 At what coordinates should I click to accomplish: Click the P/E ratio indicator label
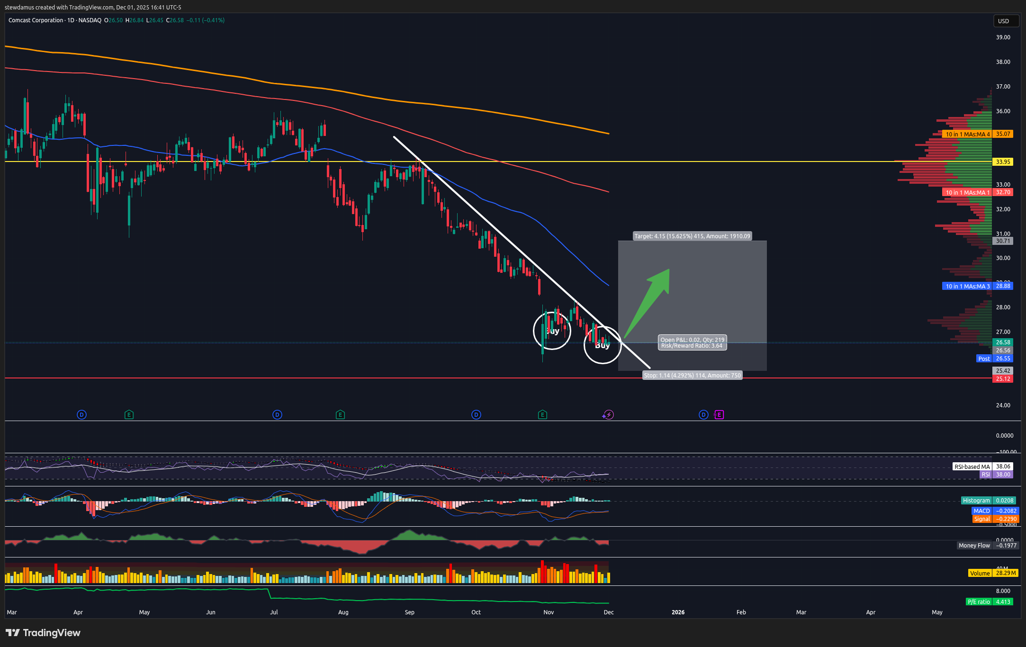click(979, 602)
